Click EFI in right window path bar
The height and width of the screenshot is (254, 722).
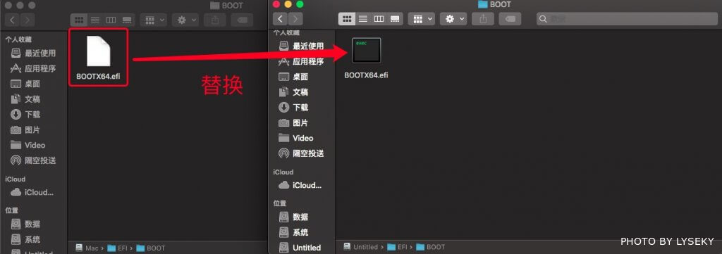click(398, 247)
